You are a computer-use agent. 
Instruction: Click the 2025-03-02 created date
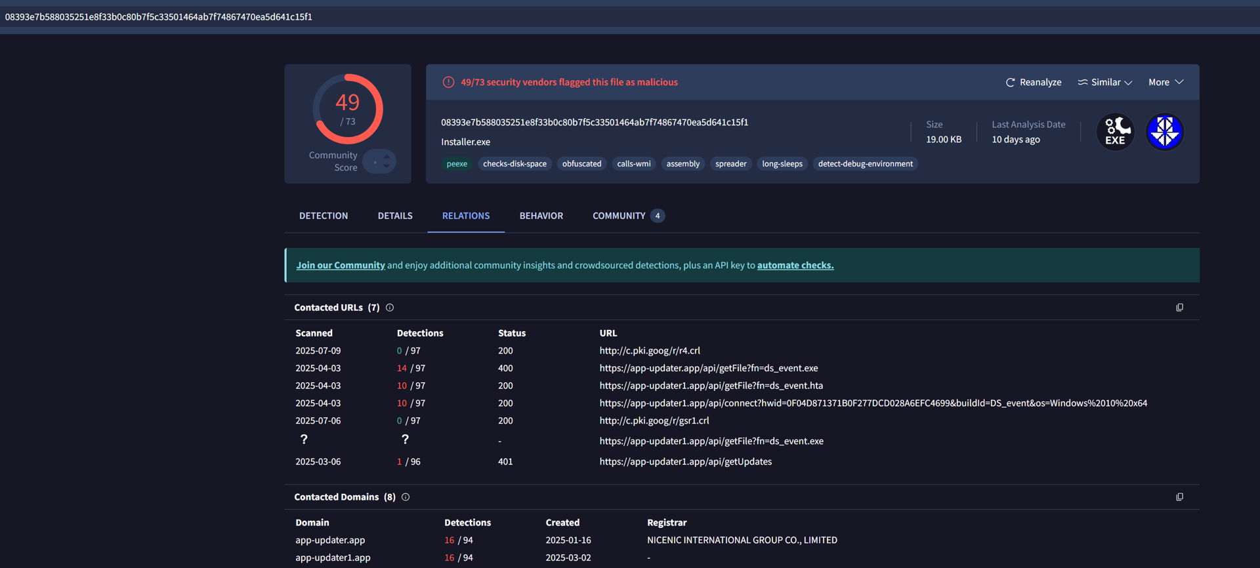tap(568, 558)
